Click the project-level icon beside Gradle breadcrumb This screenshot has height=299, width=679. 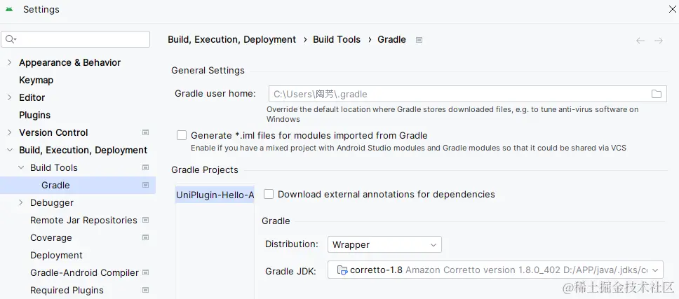point(419,40)
